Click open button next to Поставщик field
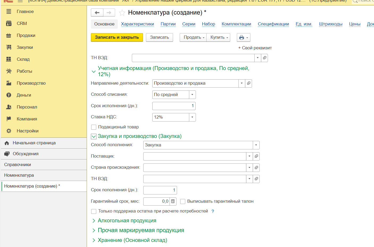374x247 pixels. [256, 156]
